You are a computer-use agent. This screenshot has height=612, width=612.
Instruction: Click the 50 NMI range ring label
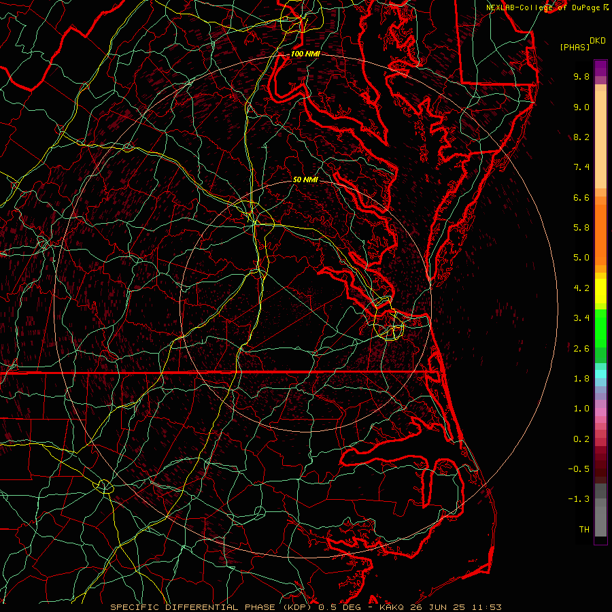(x=305, y=180)
